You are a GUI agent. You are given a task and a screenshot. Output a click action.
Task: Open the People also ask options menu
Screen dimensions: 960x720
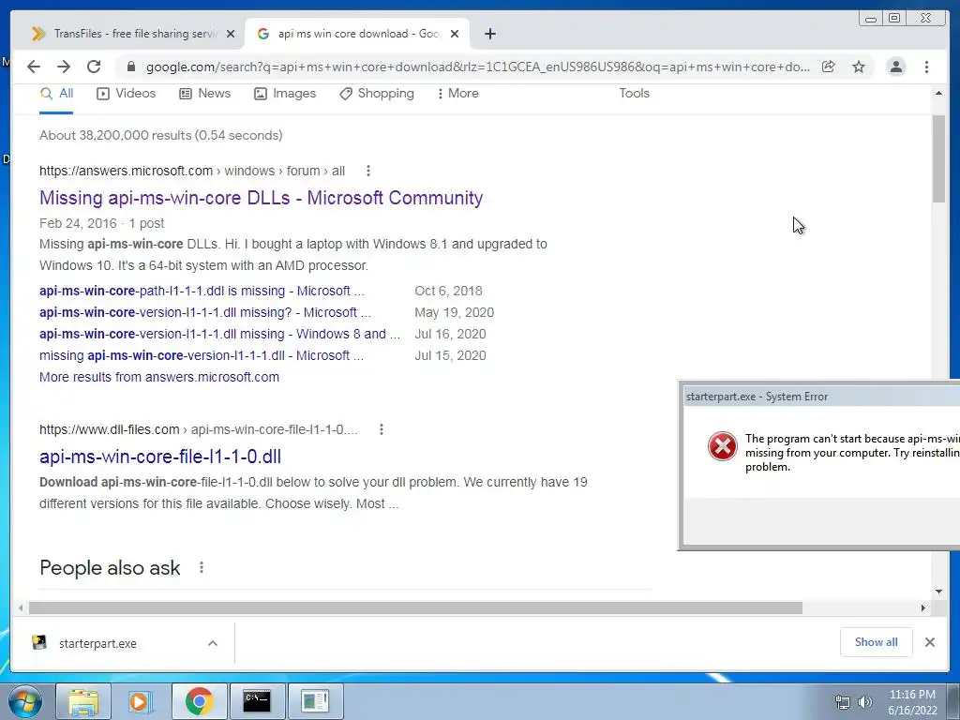coord(202,567)
